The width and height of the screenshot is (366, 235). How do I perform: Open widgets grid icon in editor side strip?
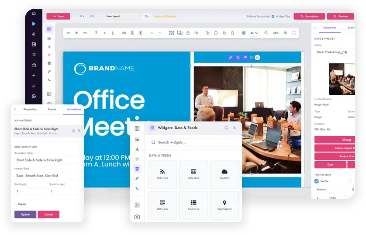(x=49, y=29)
